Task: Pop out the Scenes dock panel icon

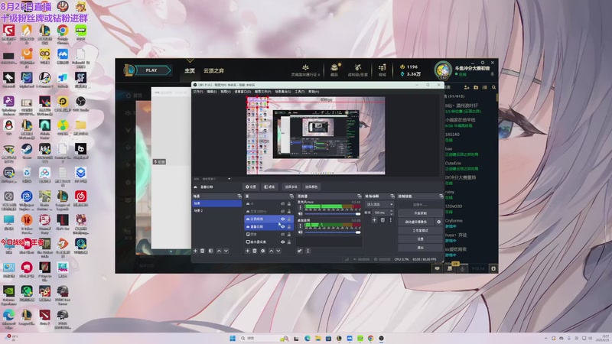Action: [239, 196]
